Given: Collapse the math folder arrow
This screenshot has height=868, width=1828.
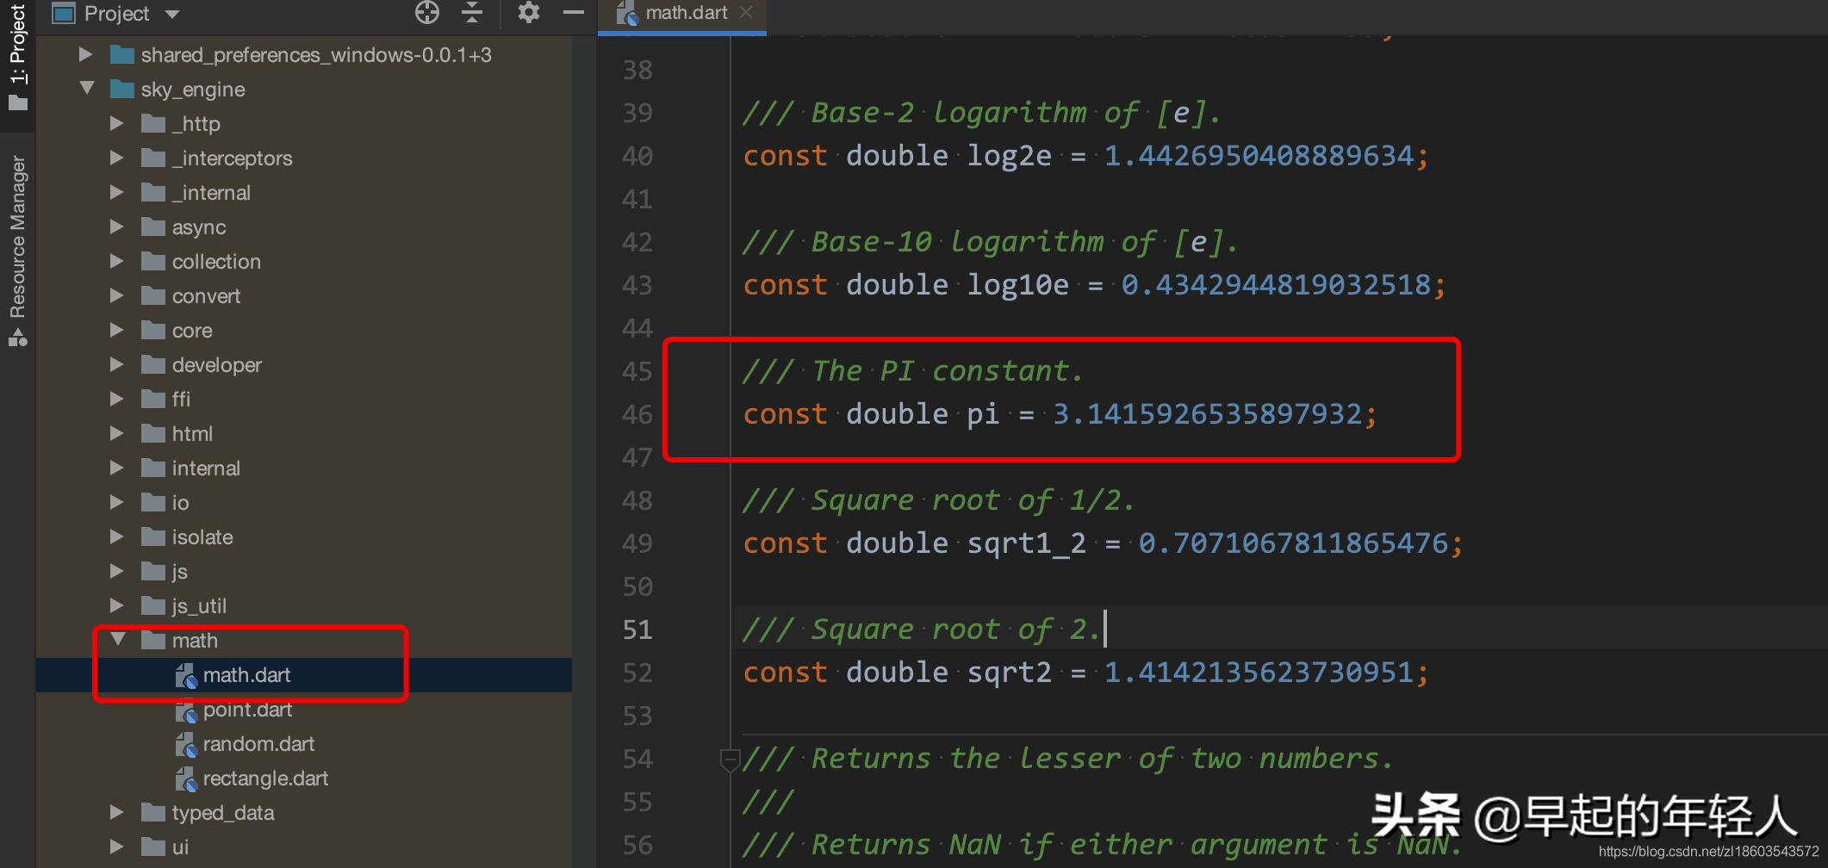Looking at the screenshot, I should (x=118, y=640).
